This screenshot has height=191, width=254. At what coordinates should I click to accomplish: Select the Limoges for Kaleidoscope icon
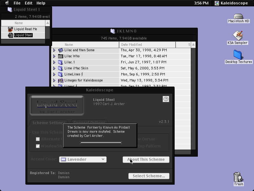(x=60, y=81)
